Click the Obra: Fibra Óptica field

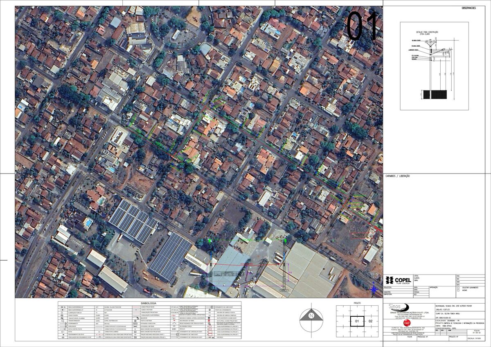[x=444, y=326]
